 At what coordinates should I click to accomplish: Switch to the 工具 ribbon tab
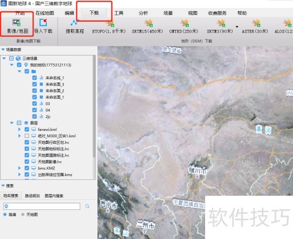[x=119, y=13]
